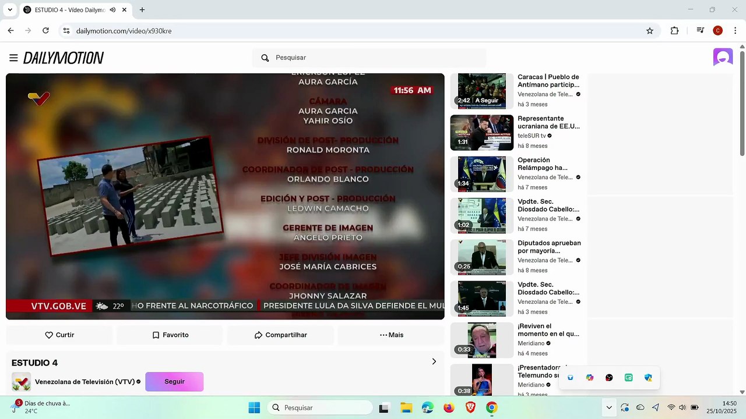This screenshot has height=419, width=746.
Task: Open the media controls icon in Chrome toolbar
Action: click(700, 31)
